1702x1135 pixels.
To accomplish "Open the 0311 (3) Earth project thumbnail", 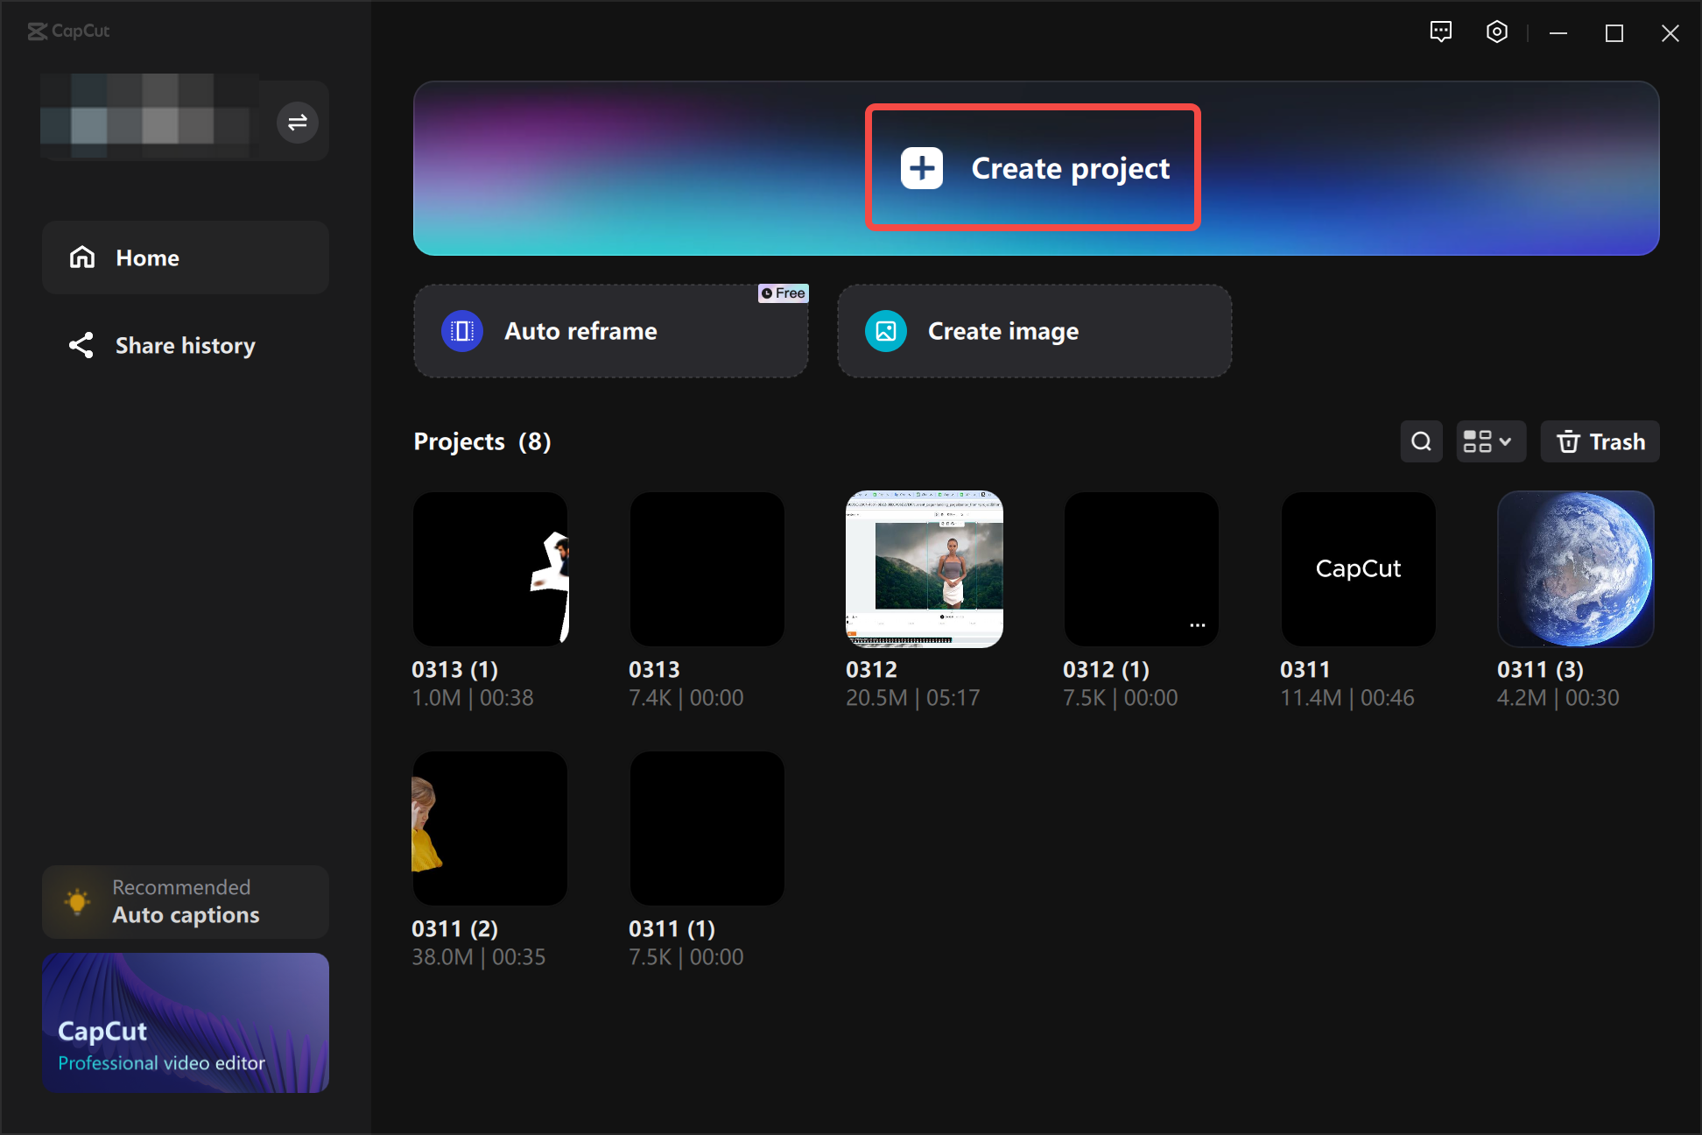I will pyautogui.click(x=1575, y=569).
